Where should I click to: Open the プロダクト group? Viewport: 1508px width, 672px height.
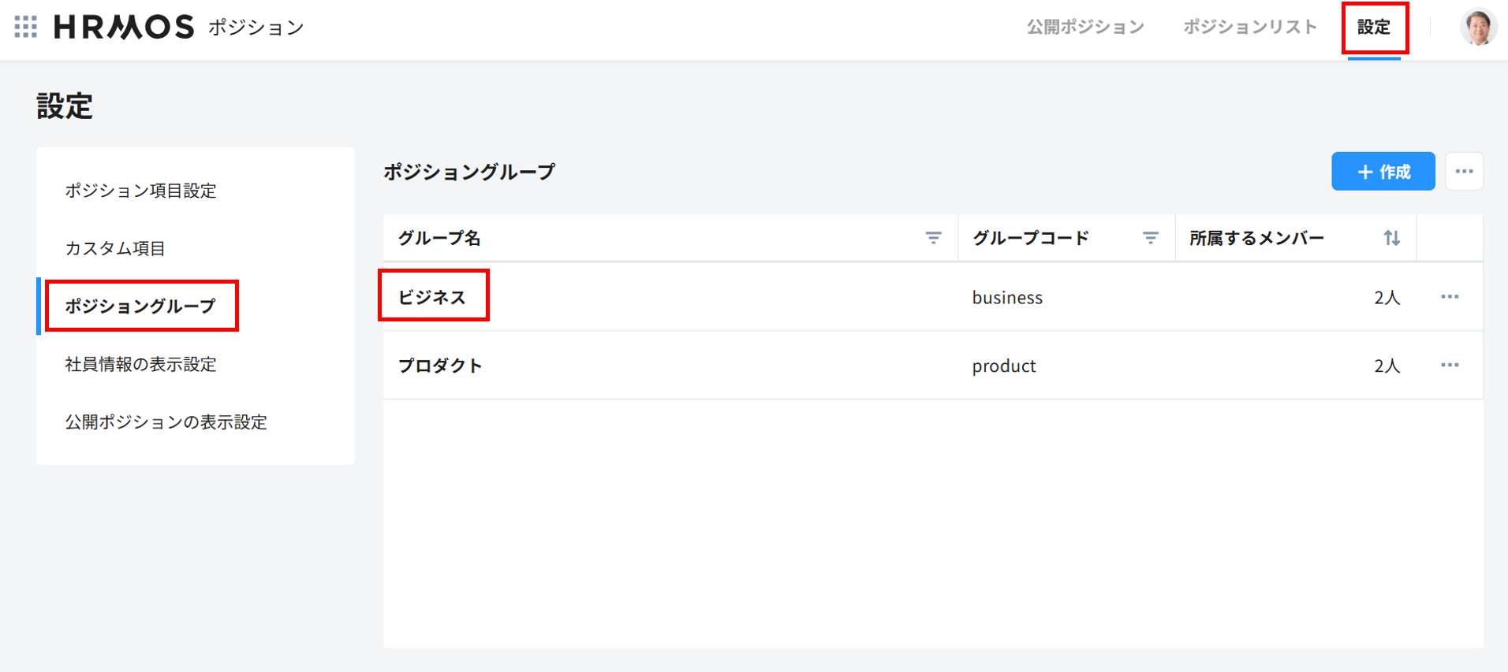pyautogui.click(x=440, y=366)
